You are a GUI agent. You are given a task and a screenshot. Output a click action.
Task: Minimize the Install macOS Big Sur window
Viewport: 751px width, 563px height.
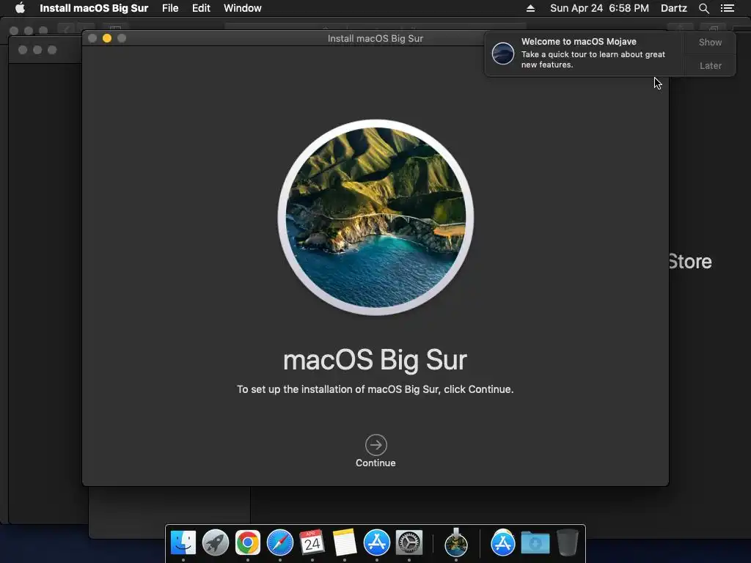tap(107, 38)
